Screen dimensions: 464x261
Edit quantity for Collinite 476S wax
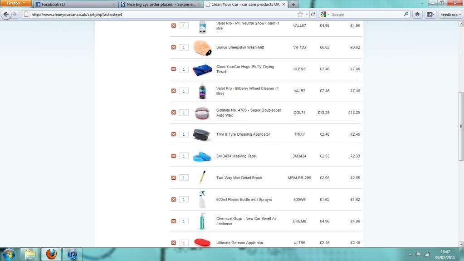pyautogui.click(x=184, y=113)
